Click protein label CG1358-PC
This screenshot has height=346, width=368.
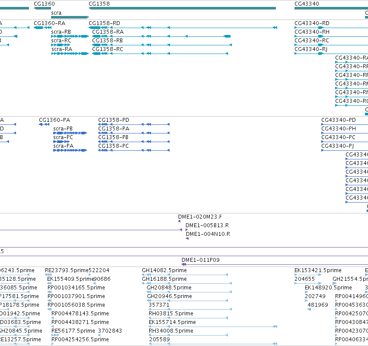[x=113, y=146]
